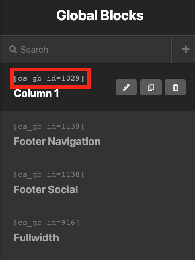Click shortcode cs_gb id=1139

tap(49, 126)
